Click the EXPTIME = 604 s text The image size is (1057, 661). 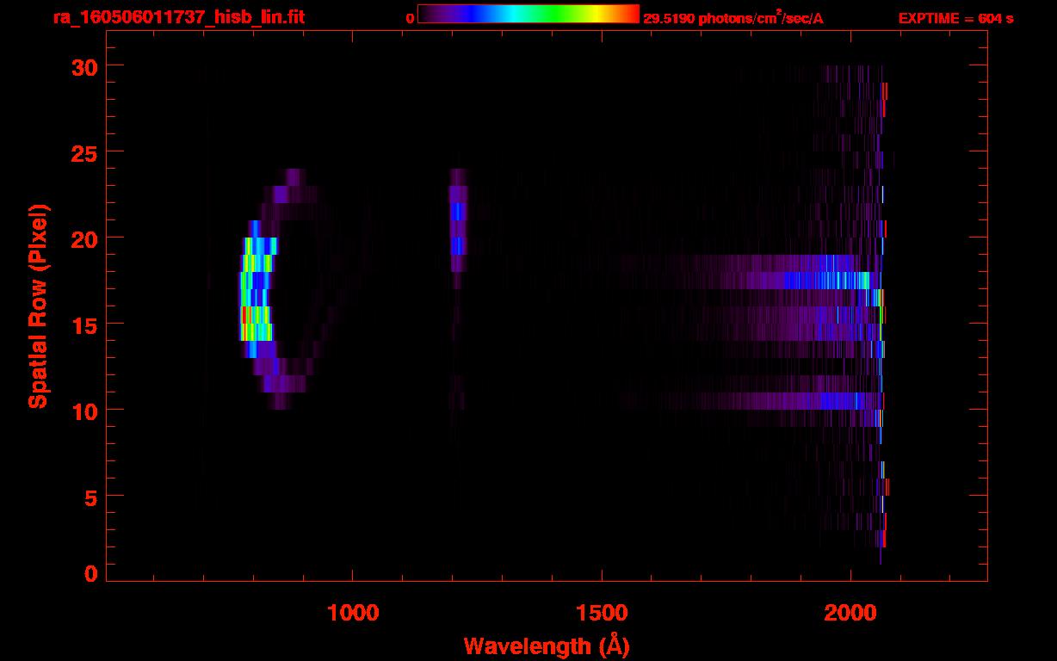click(x=955, y=18)
